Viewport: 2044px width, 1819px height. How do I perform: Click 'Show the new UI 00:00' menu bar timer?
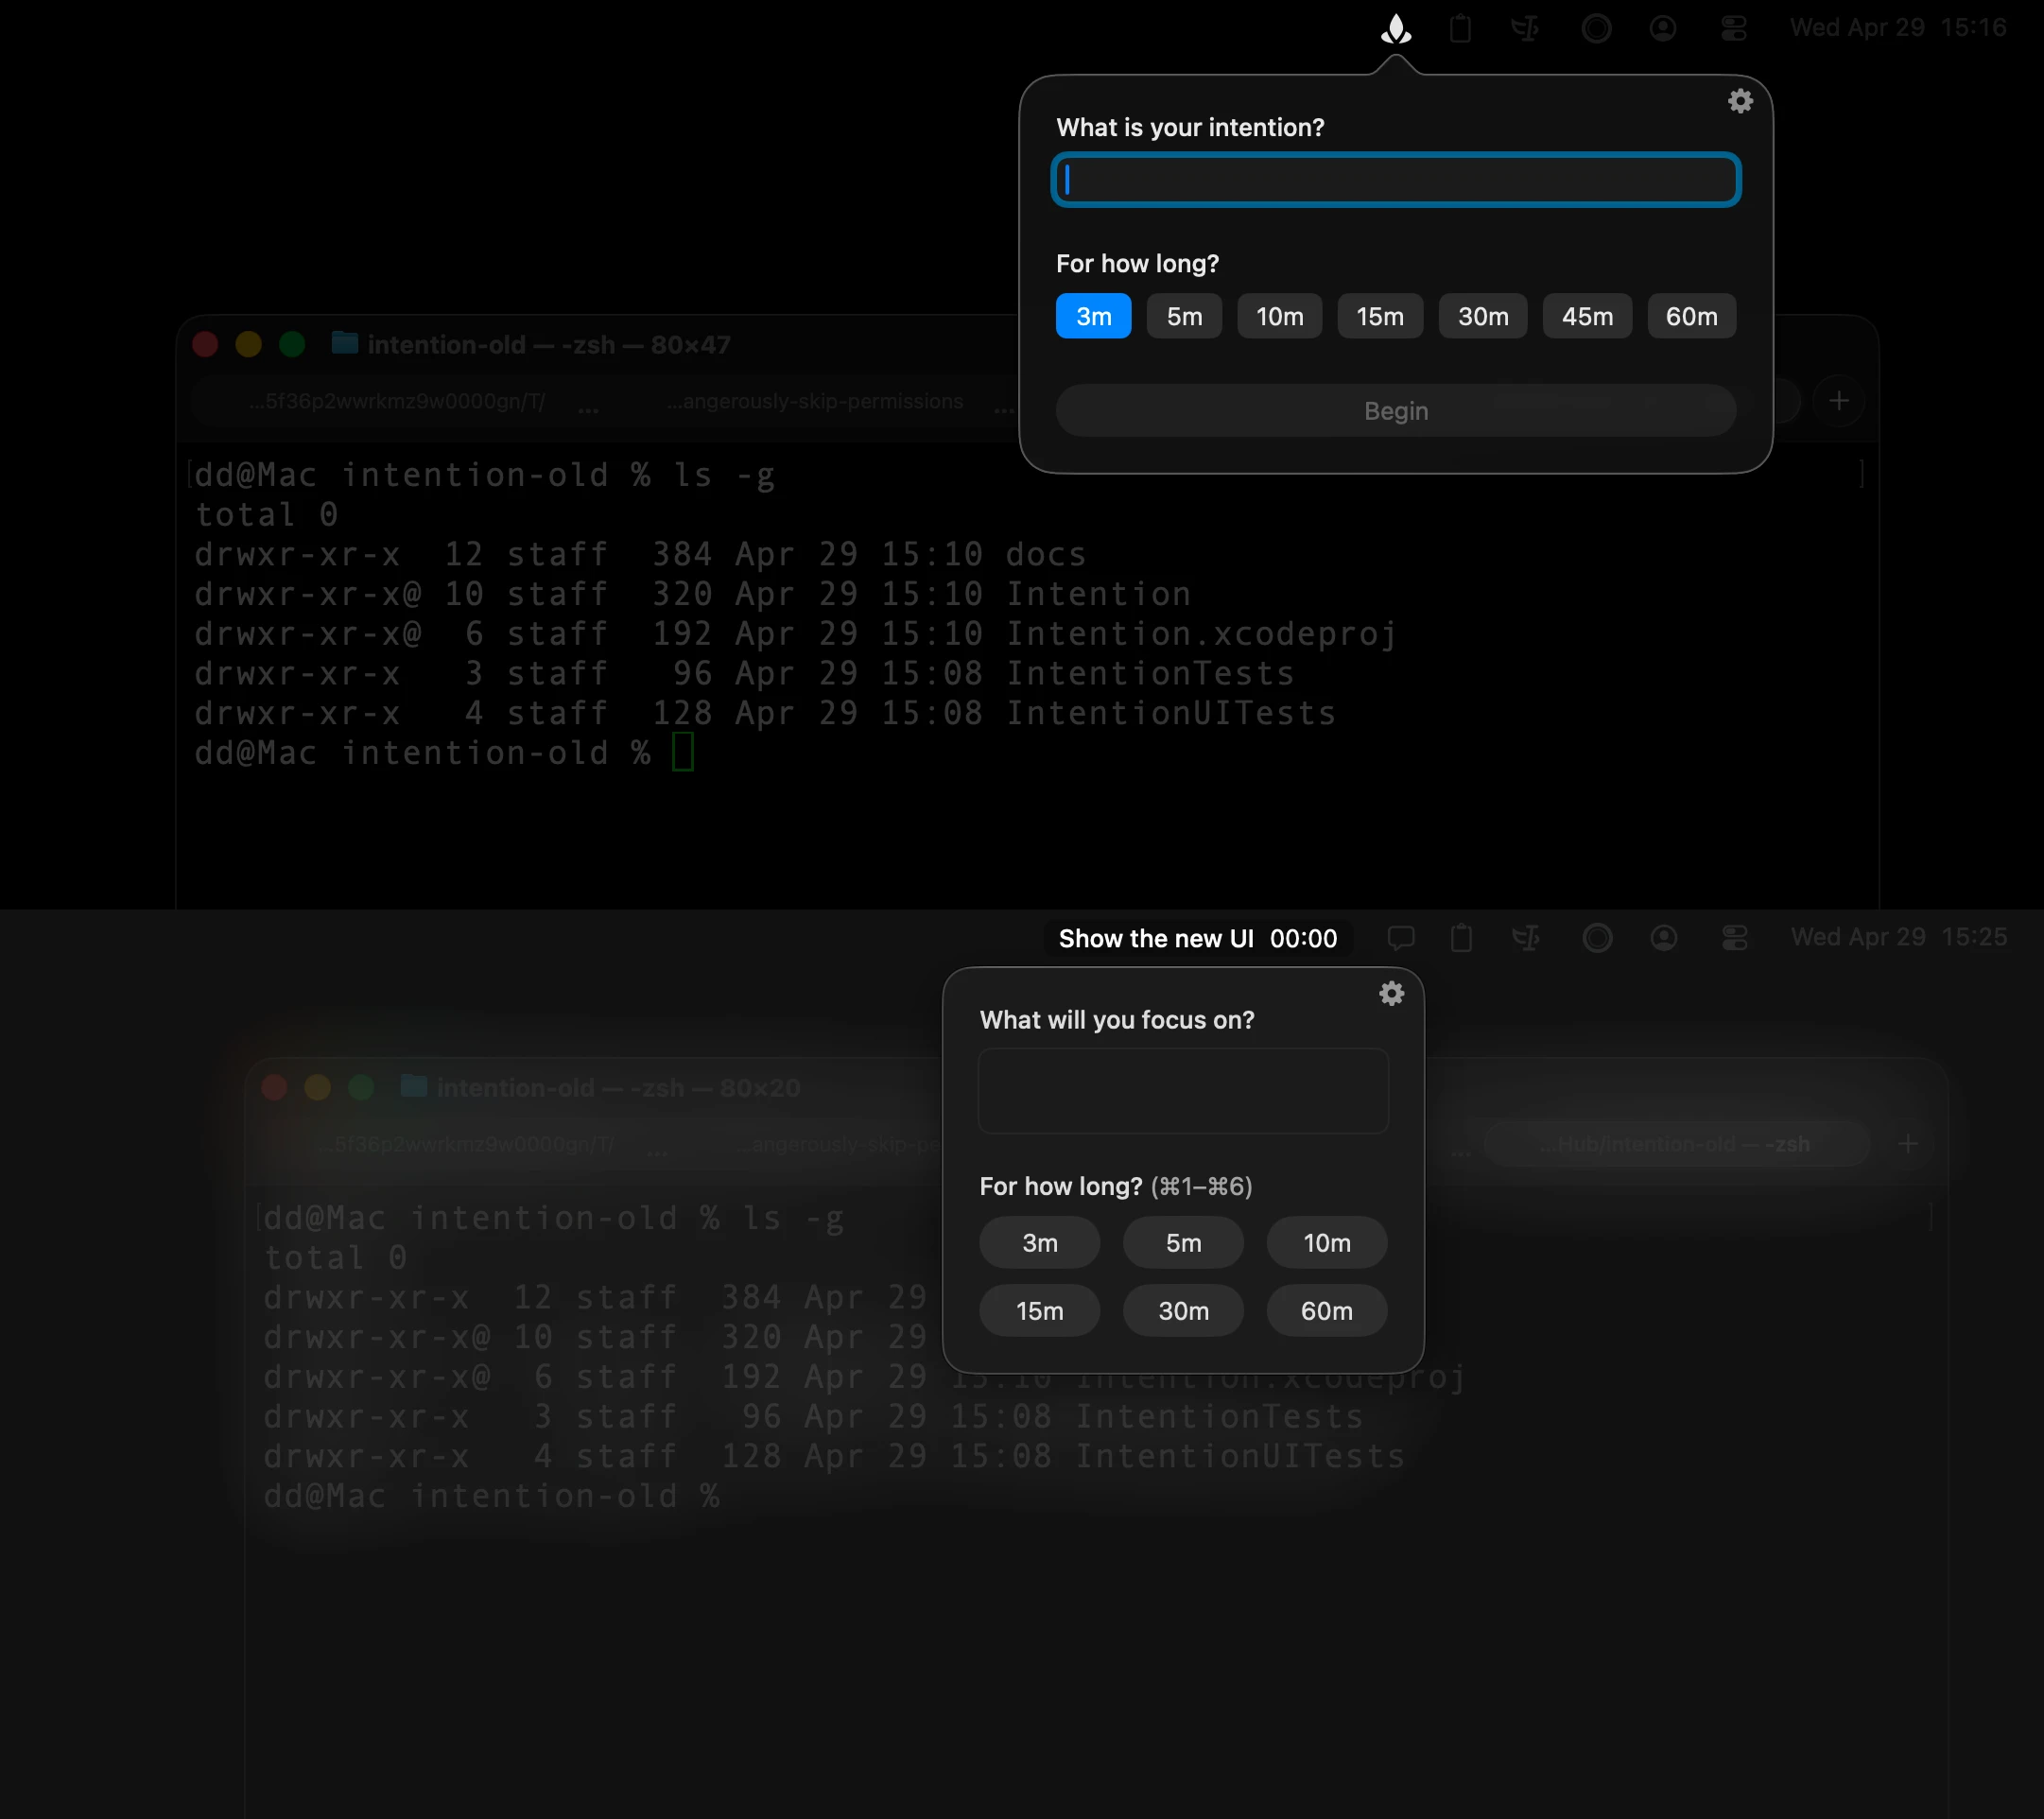click(1197, 938)
